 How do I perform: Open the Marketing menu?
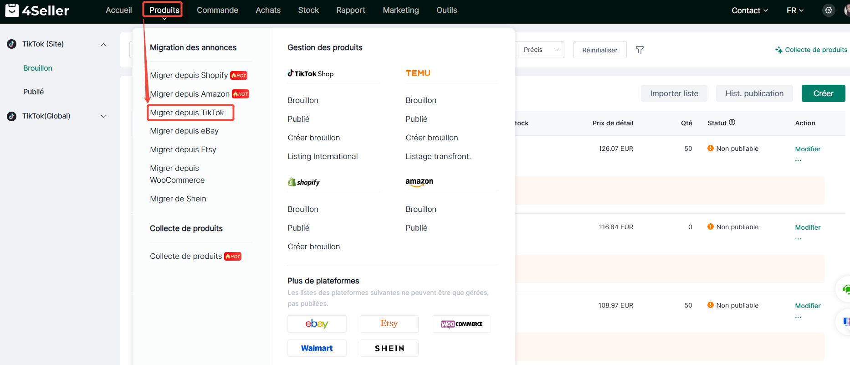click(x=401, y=10)
